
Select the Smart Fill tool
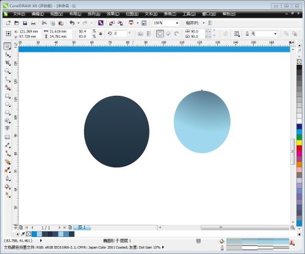click(x=7, y=88)
